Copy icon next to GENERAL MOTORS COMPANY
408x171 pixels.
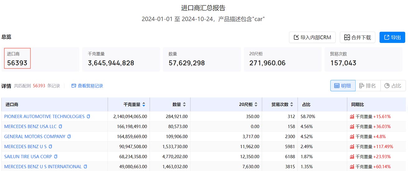tap(69, 136)
